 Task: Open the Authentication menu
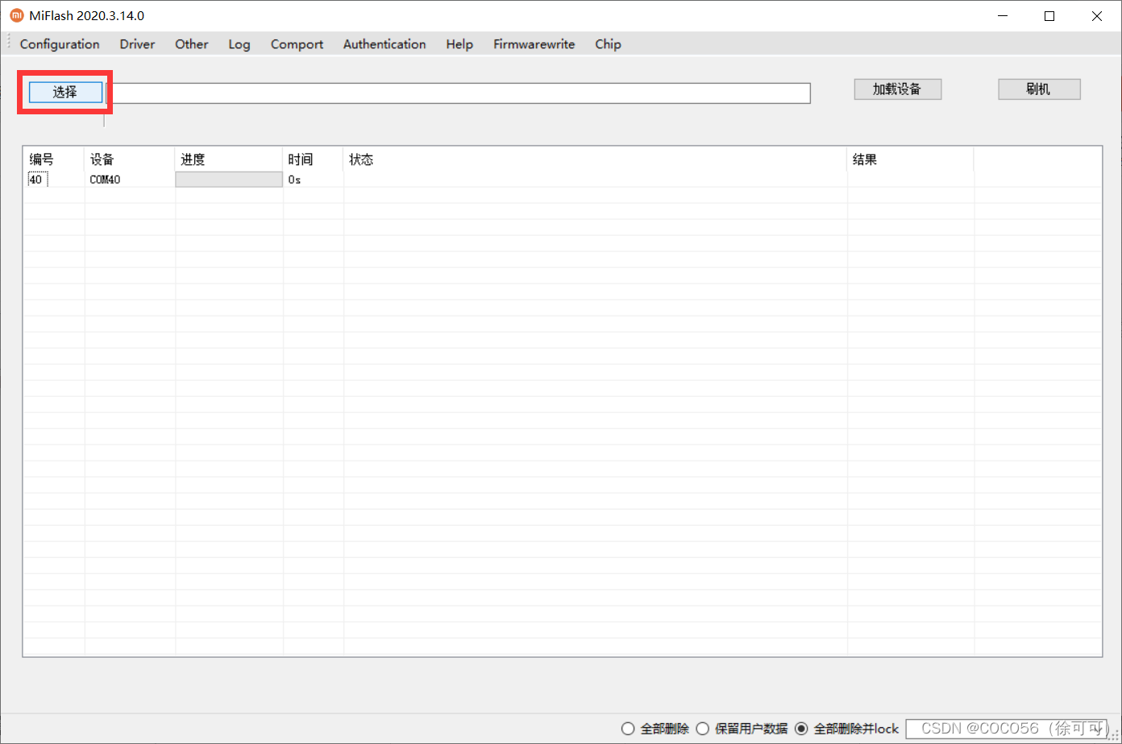click(384, 44)
